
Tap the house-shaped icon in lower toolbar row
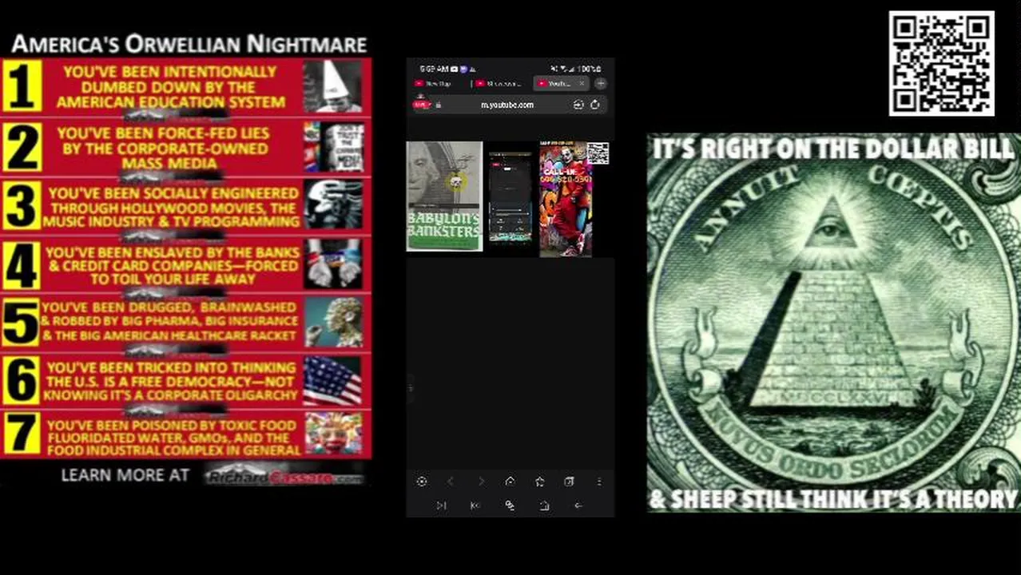pos(544,506)
